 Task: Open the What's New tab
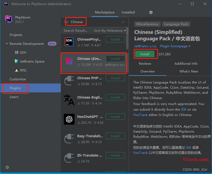point(189,71)
